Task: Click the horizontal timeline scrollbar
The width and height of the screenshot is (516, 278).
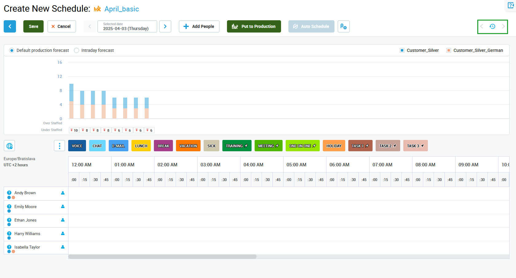Action: tap(162, 257)
